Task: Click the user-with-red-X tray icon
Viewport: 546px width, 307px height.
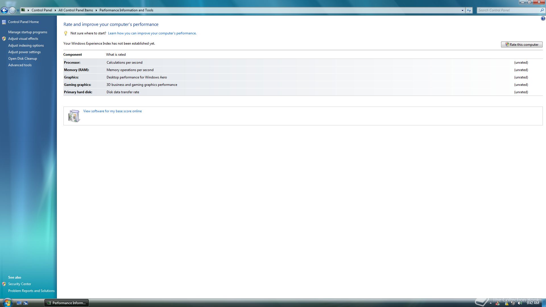Action: 498,303
